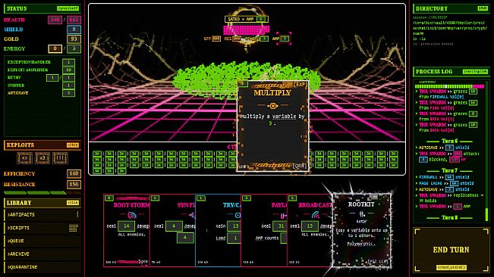Screen dimensions: 494x277
Task: Click the Rootkit card description text
Action: 362,237
